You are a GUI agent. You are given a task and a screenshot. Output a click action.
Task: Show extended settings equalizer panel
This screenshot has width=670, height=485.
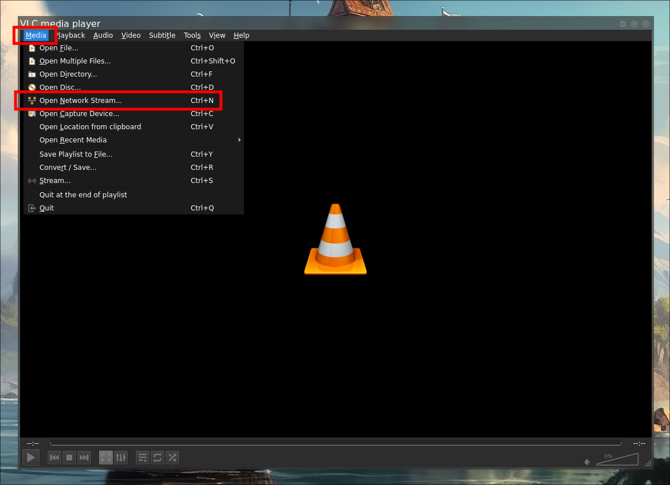(x=121, y=458)
